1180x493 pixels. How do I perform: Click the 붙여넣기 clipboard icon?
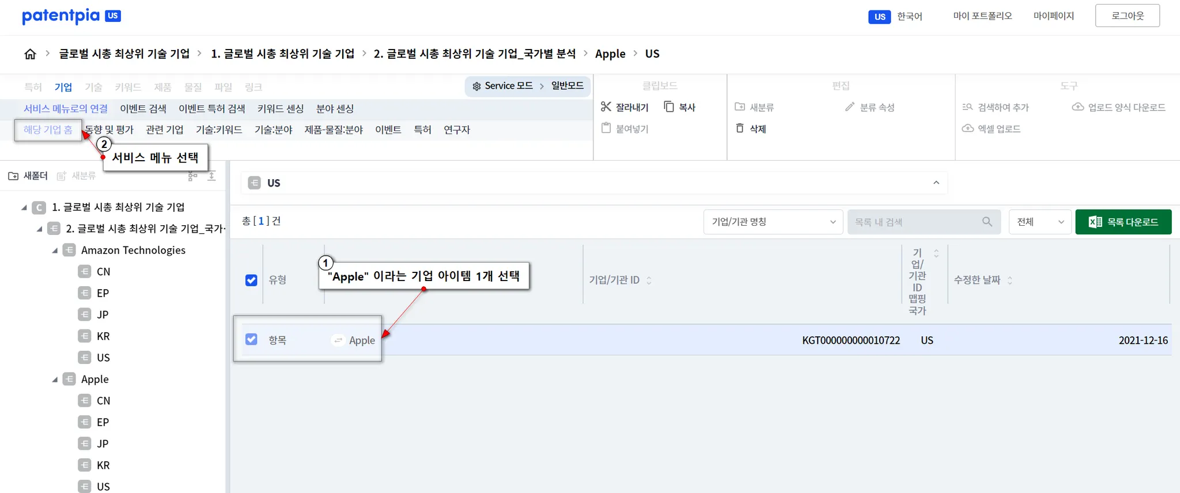click(606, 128)
